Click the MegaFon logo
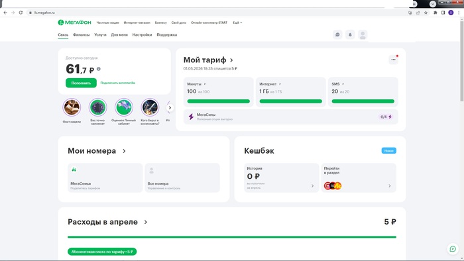The height and width of the screenshot is (261, 464). click(x=74, y=23)
